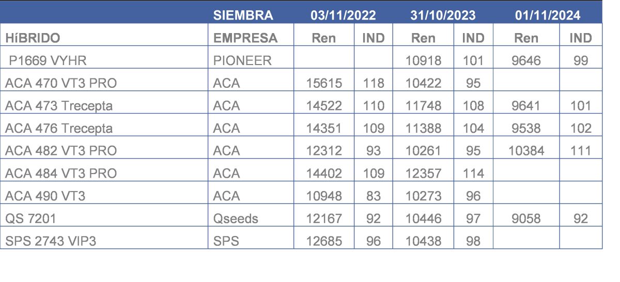Click yield value 11748
The width and height of the screenshot is (620, 282).
(423, 106)
